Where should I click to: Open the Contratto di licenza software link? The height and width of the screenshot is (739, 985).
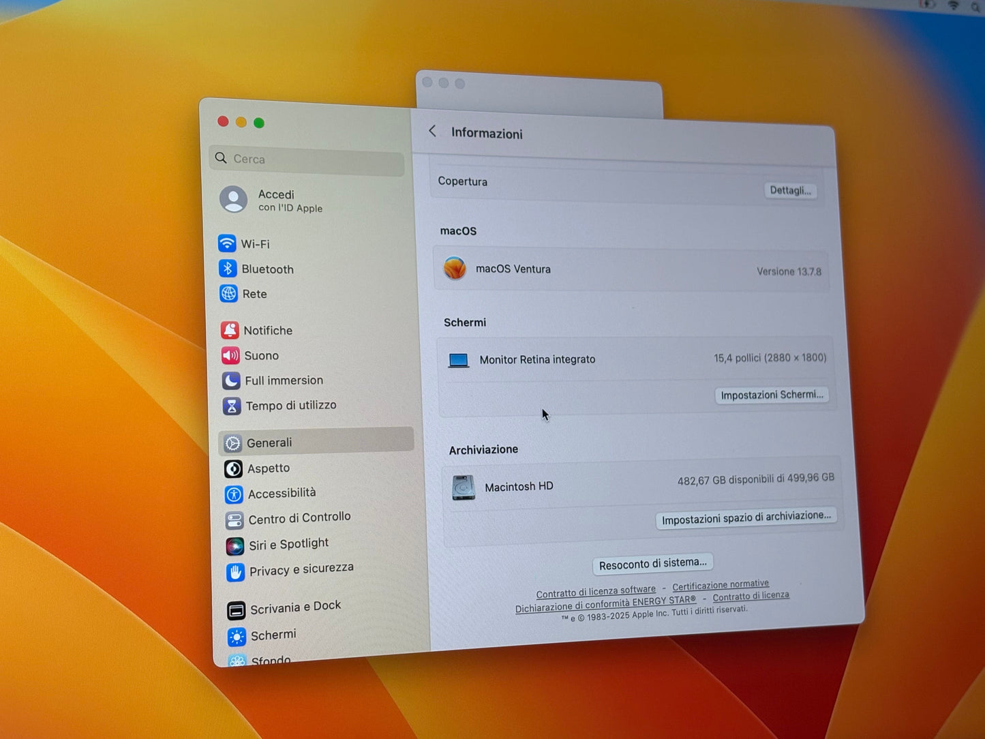(596, 591)
